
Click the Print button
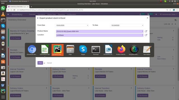pyautogui.click(x=40, y=63)
